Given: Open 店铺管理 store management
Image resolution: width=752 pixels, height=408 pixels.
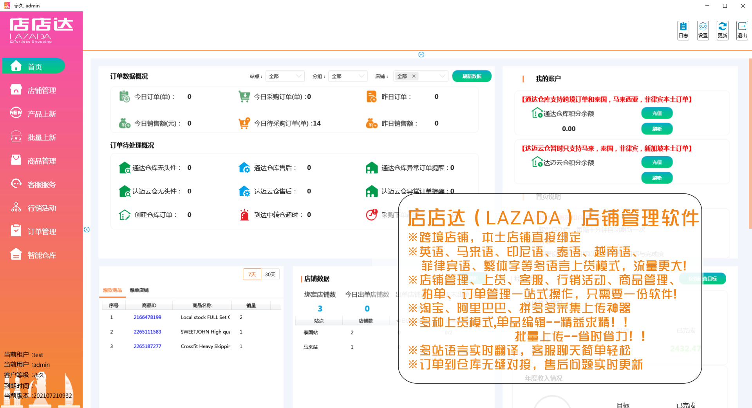Looking at the screenshot, I should (42, 90).
